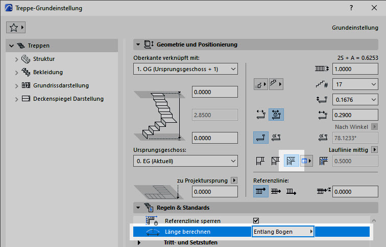Select the left-aligned Referenzlinie icon
The height and width of the screenshot is (247, 386).
(261, 191)
